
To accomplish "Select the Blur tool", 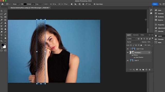I will (x=5, y=29).
